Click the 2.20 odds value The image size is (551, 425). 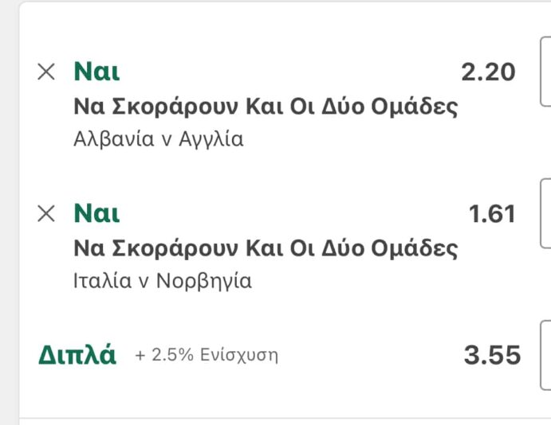pyautogui.click(x=488, y=72)
